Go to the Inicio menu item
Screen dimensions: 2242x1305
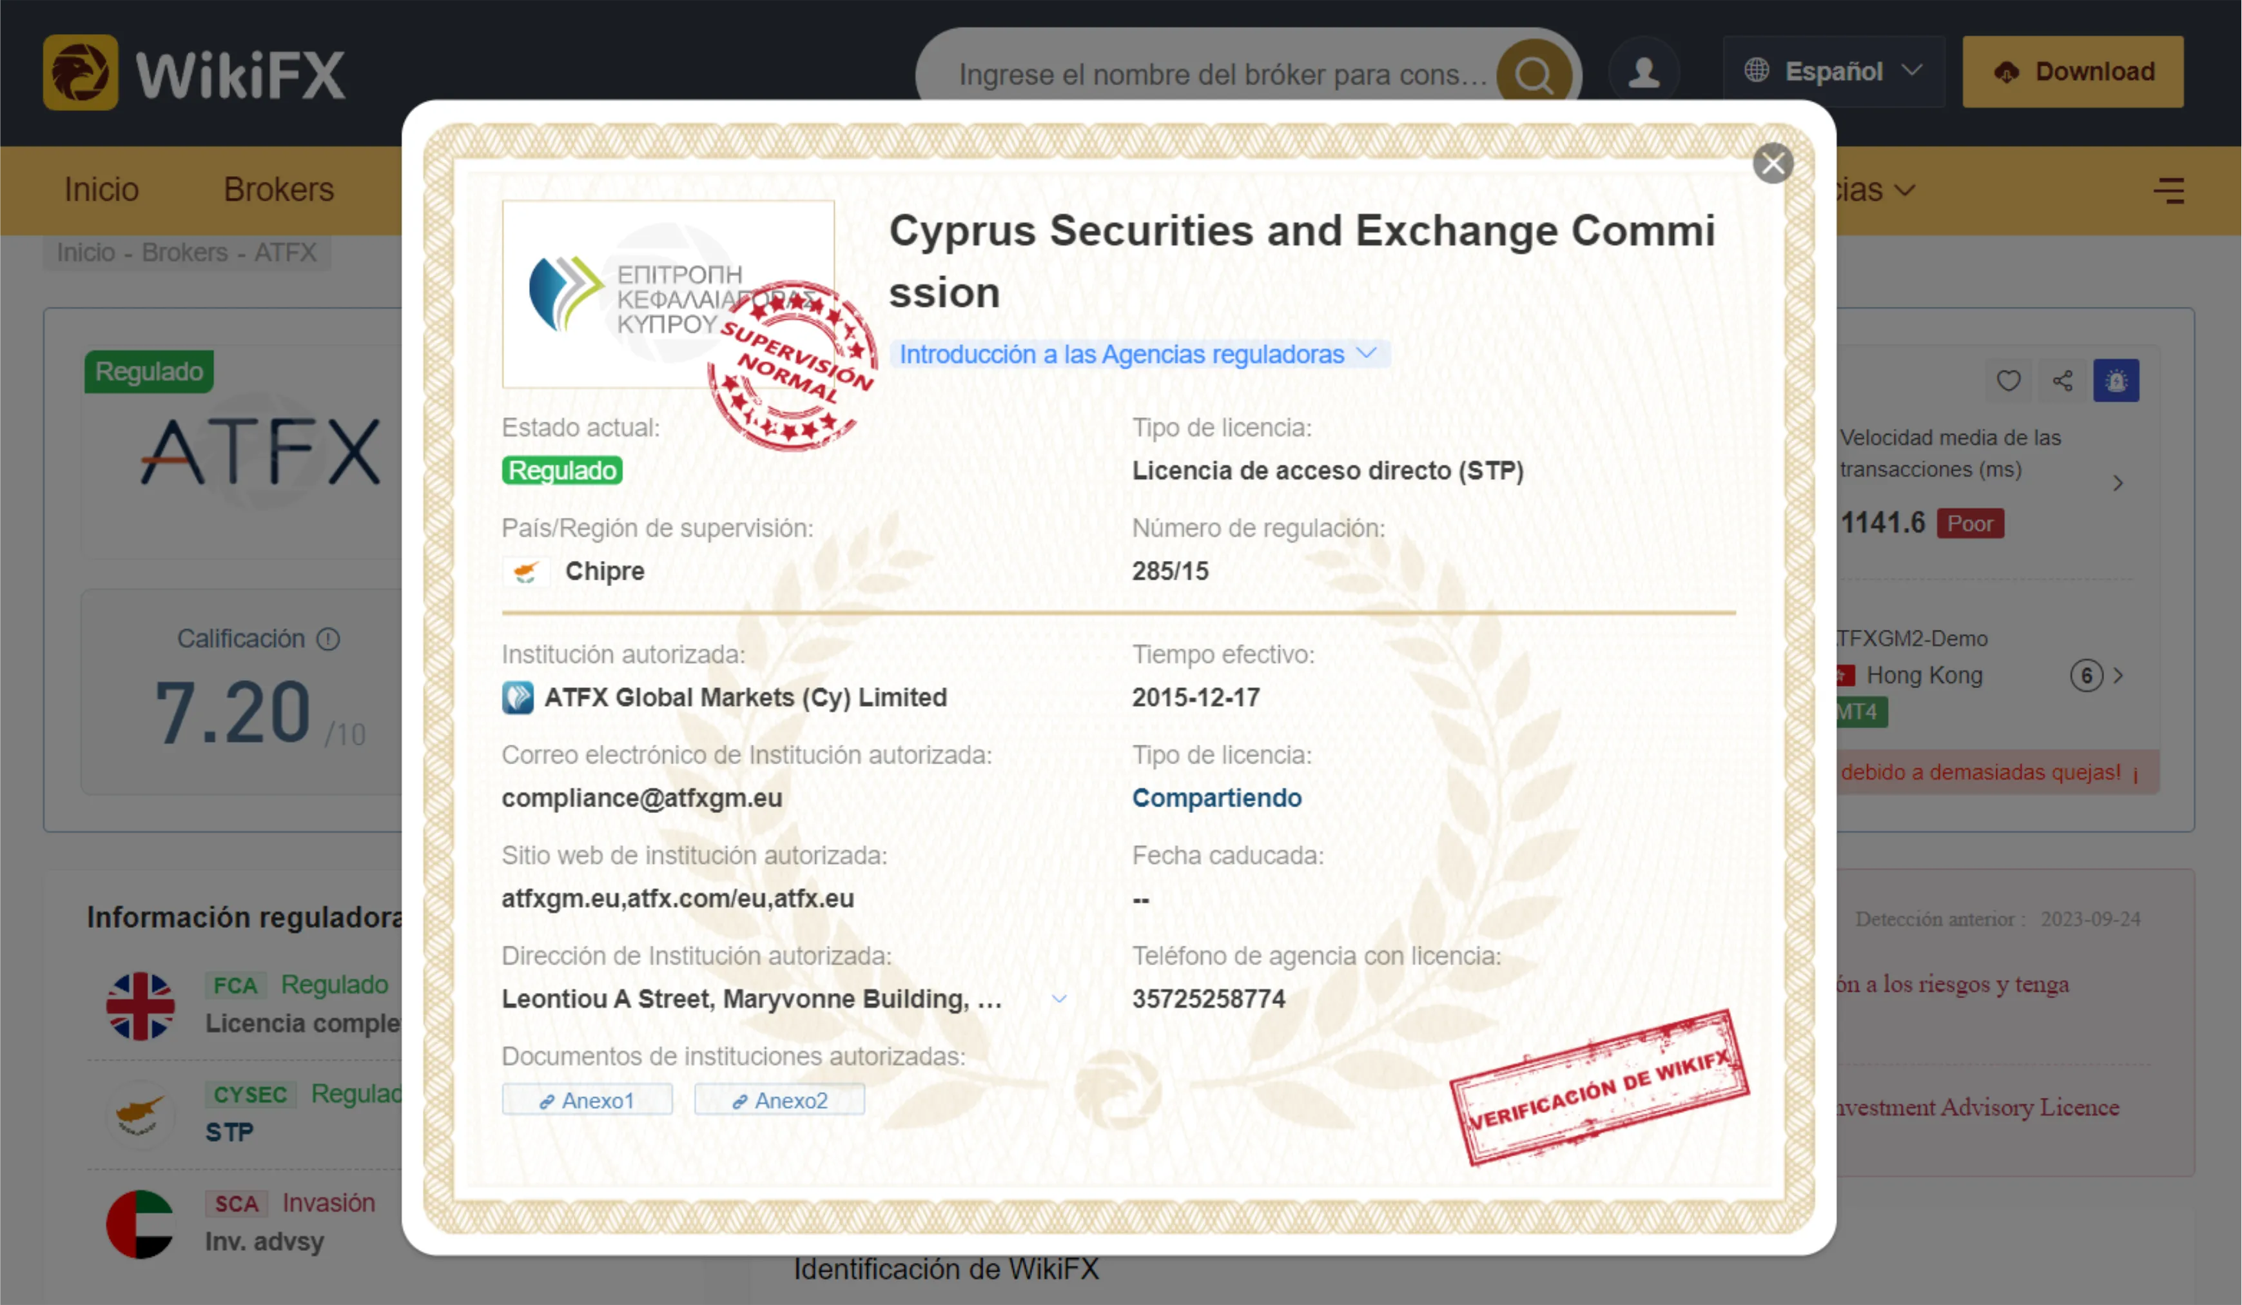(x=101, y=190)
